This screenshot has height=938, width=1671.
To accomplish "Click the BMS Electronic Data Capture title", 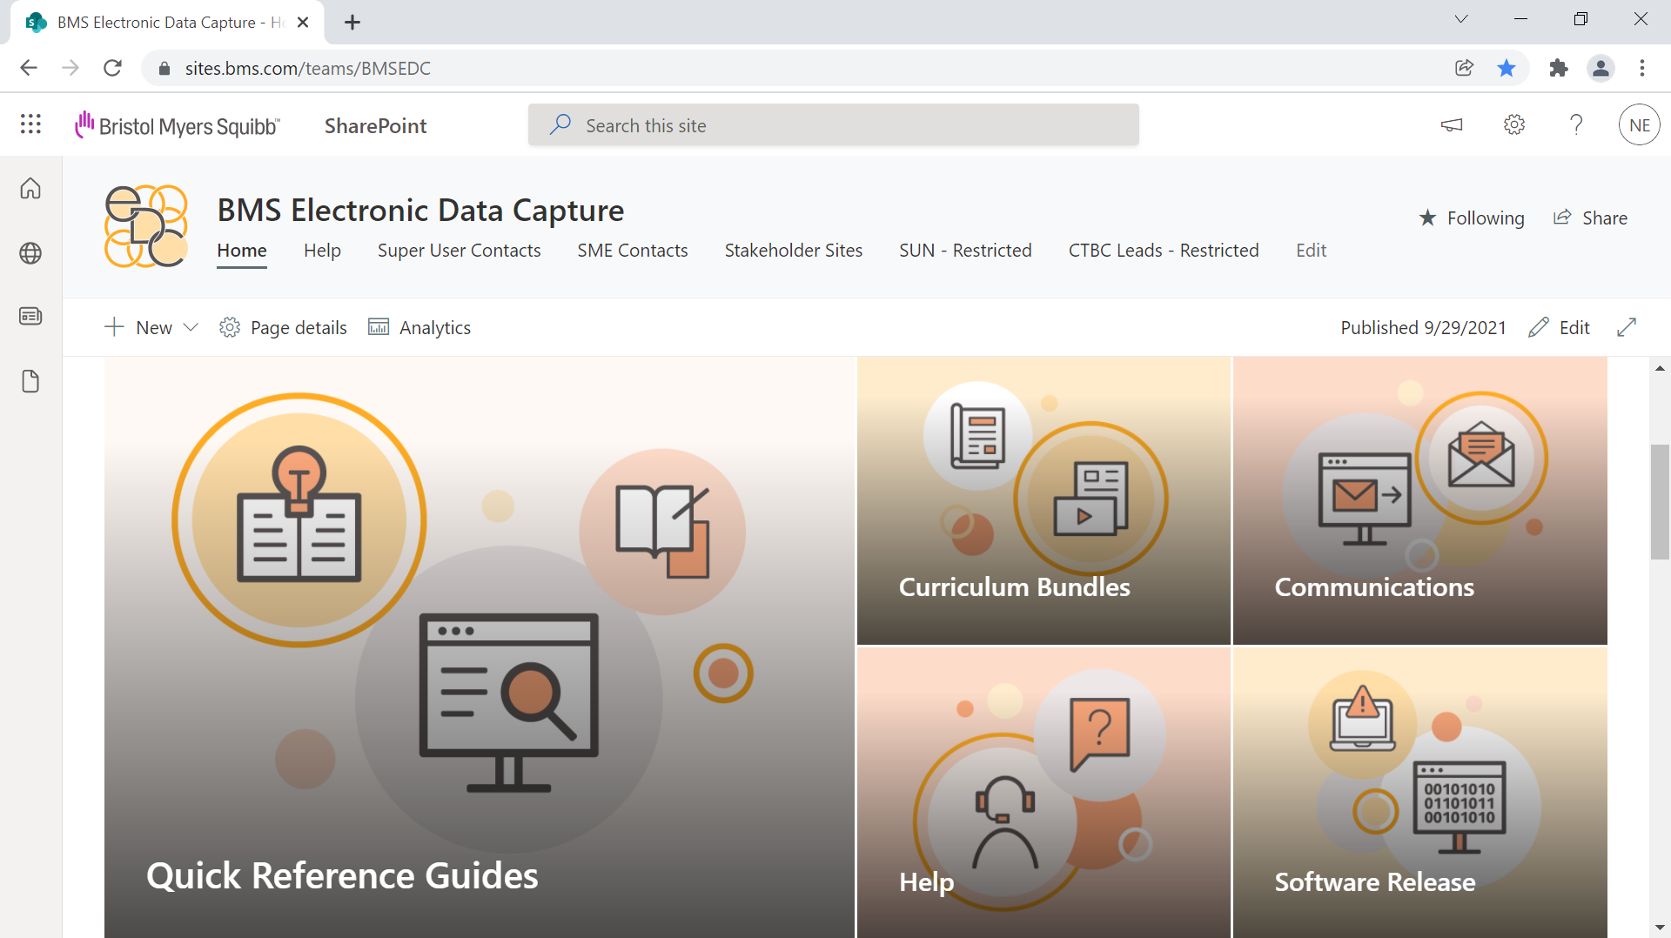I will click(420, 210).
